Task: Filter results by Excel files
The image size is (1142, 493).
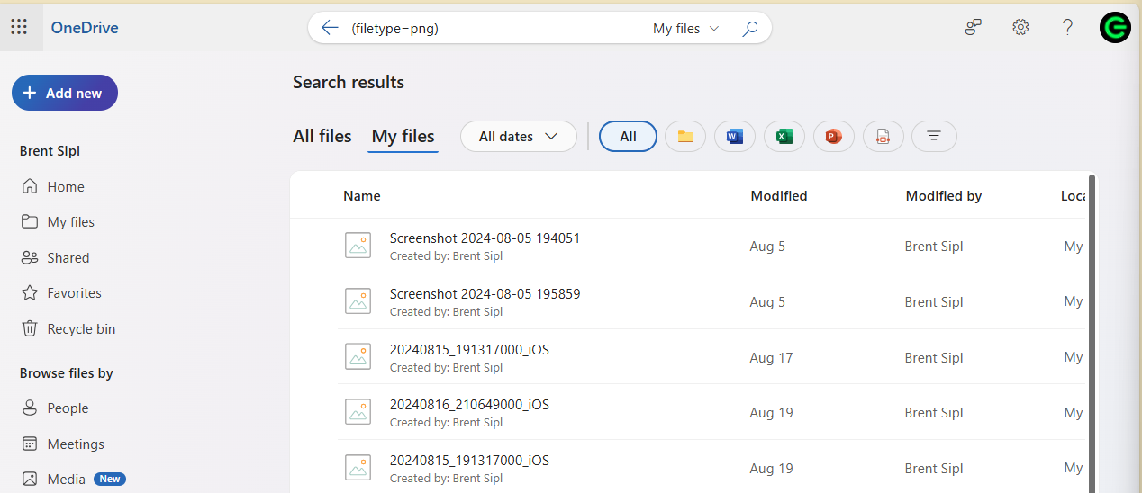Action: (784, 137)
